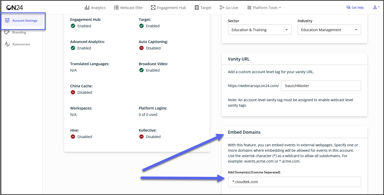Click the Go Live icon

(222, 7)
